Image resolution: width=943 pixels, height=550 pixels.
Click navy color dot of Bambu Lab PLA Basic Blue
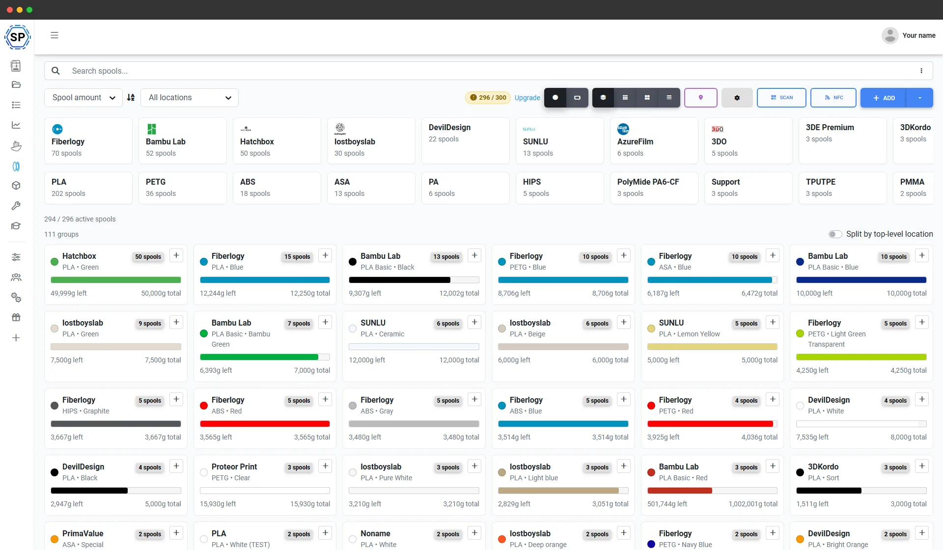pos(800,262)
